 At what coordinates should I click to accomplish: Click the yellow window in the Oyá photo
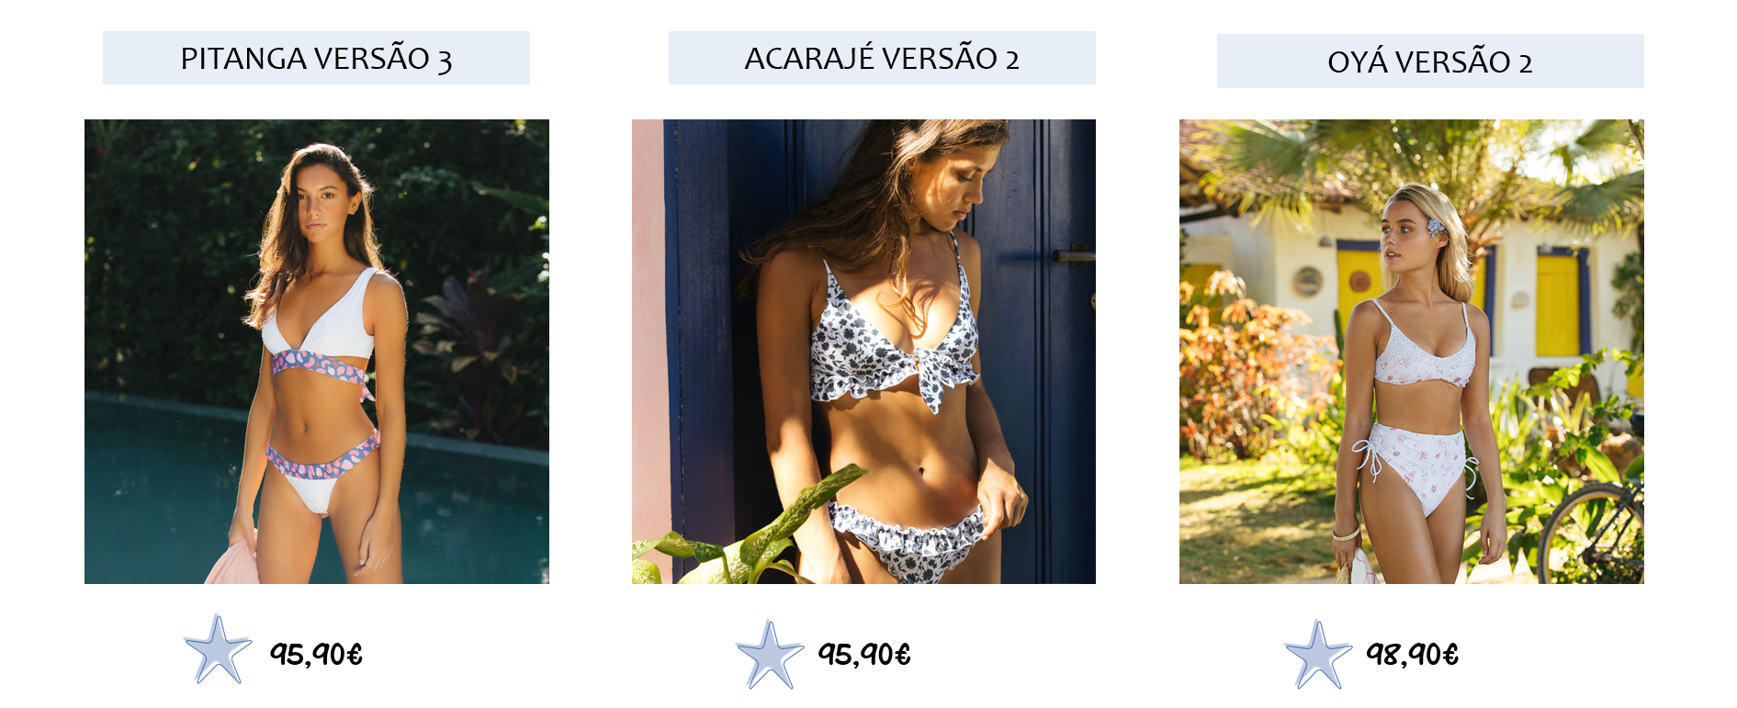(1558, 306)
